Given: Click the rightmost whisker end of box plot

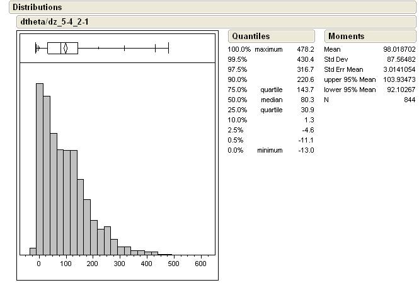Looking at the screenshot, I should pyautogui.click(x=168, y=48).
